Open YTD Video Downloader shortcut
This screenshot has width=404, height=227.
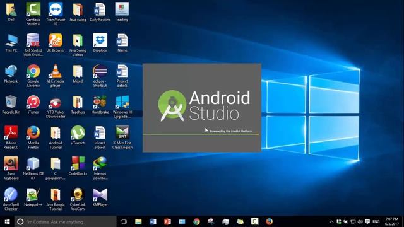point(56,103)
